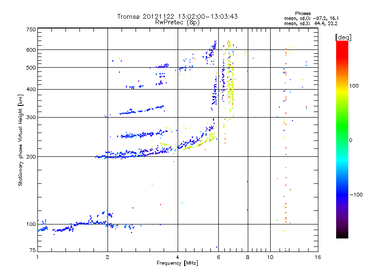Click the y-axis tick label "600"
The height and width of the screenshot is (280, 374).
coord(31,50)
